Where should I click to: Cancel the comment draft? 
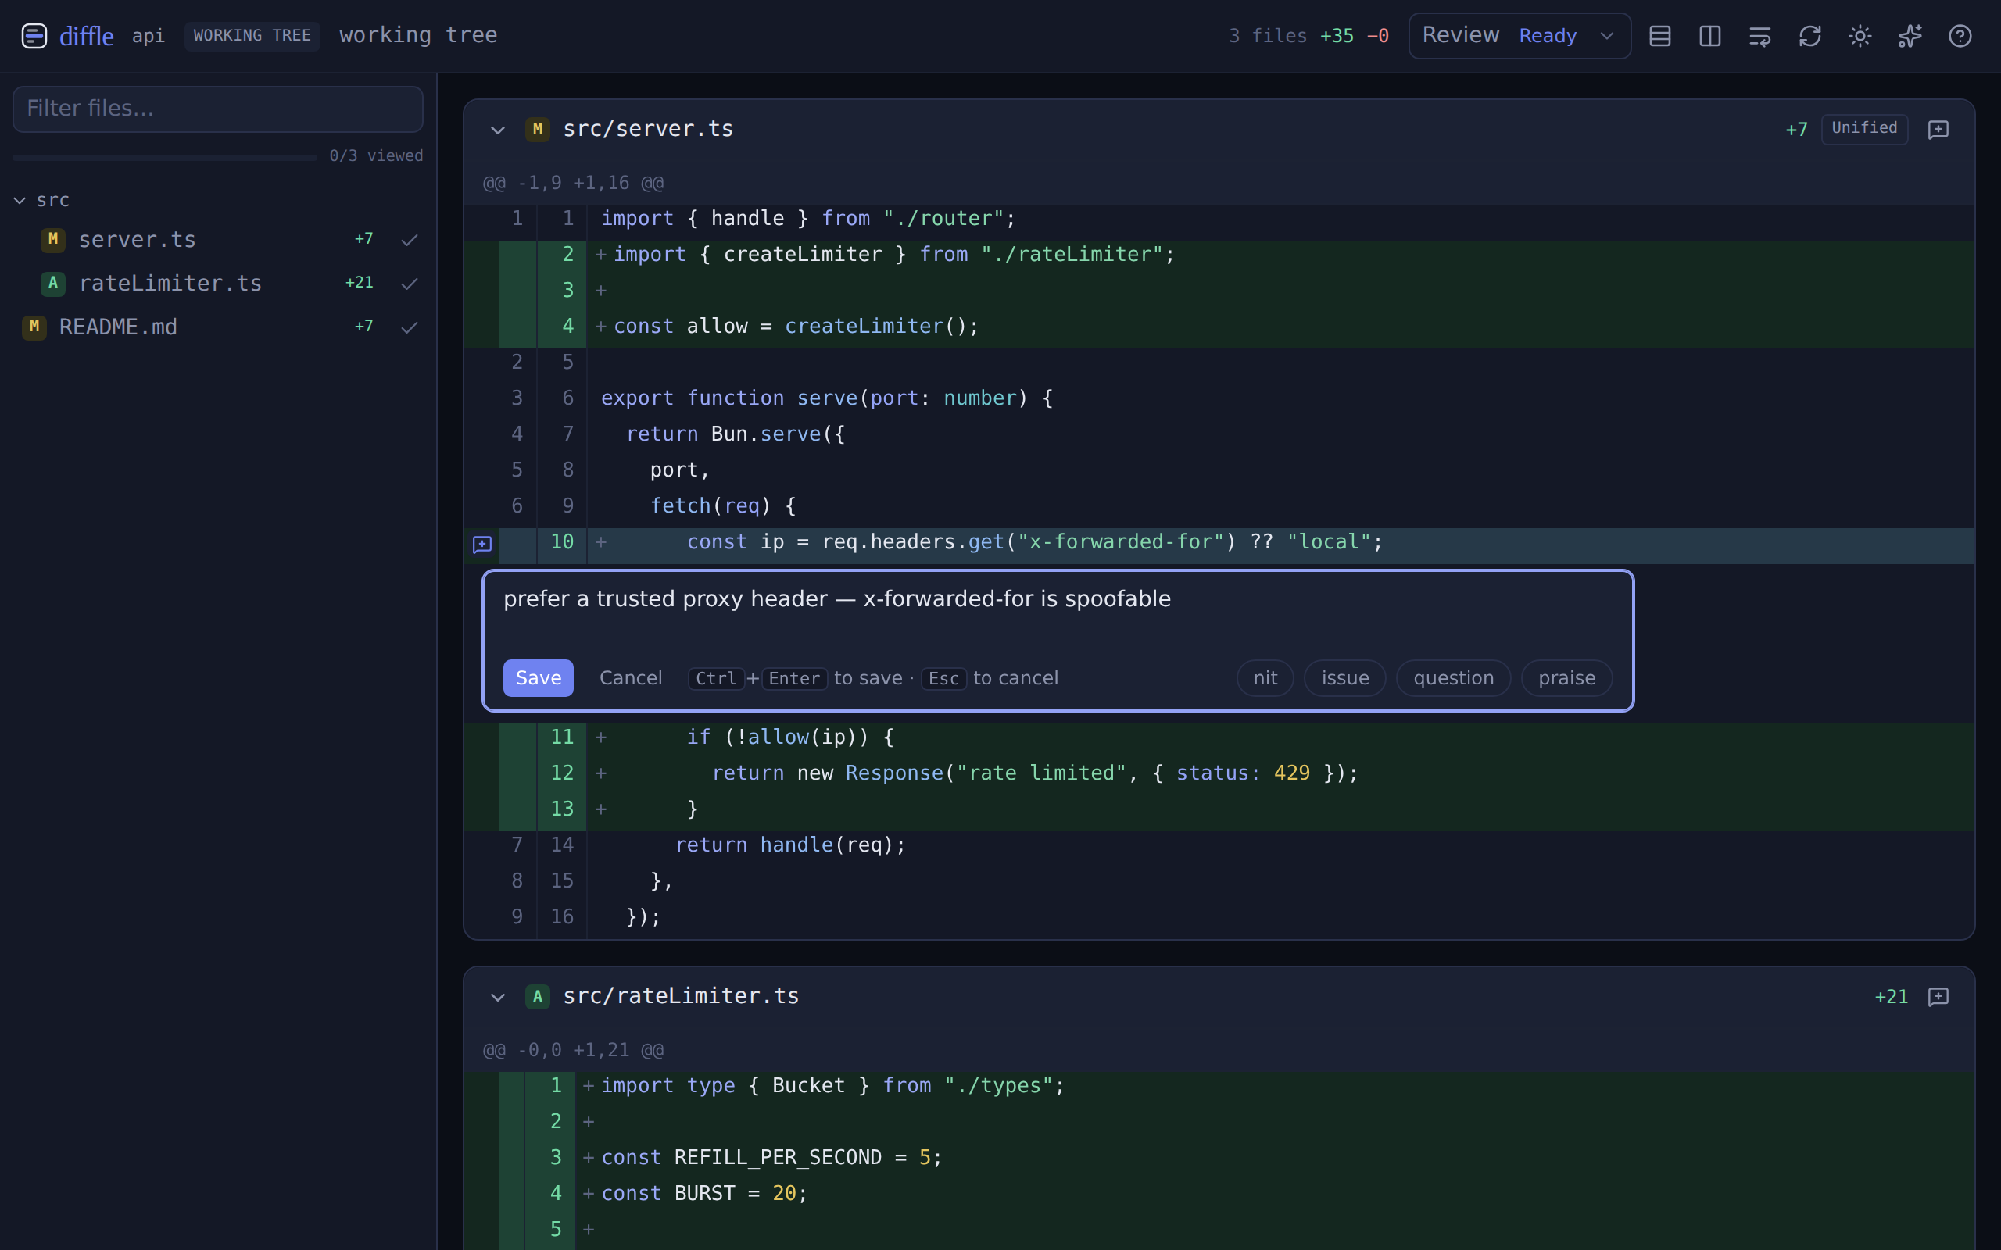click(631, 678)
